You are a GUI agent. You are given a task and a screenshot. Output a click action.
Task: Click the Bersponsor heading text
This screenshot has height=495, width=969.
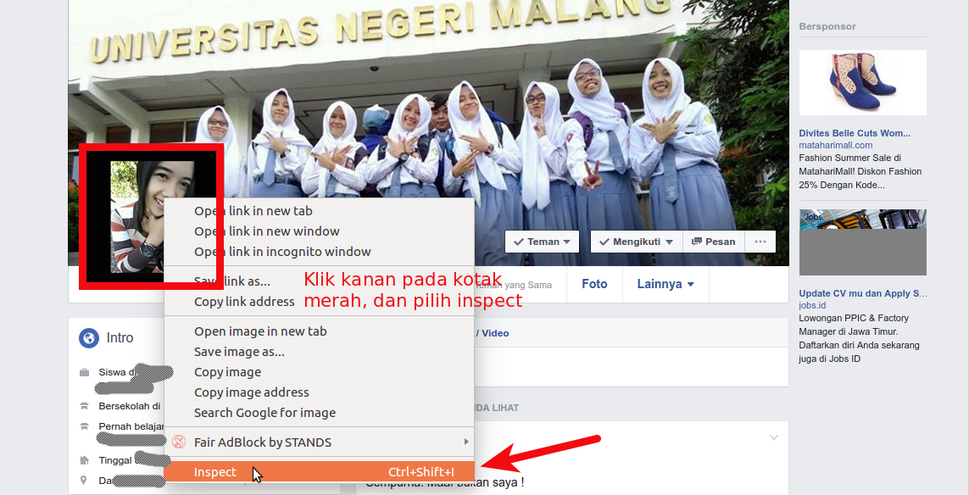(x=827, y=26)
